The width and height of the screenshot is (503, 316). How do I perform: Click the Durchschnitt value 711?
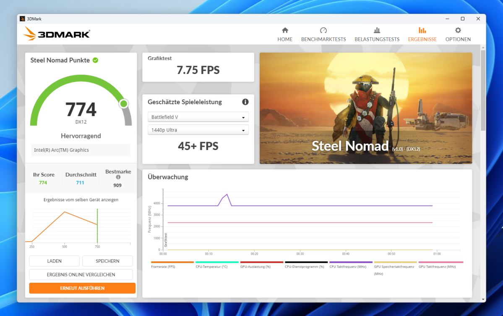click(80, 183)
